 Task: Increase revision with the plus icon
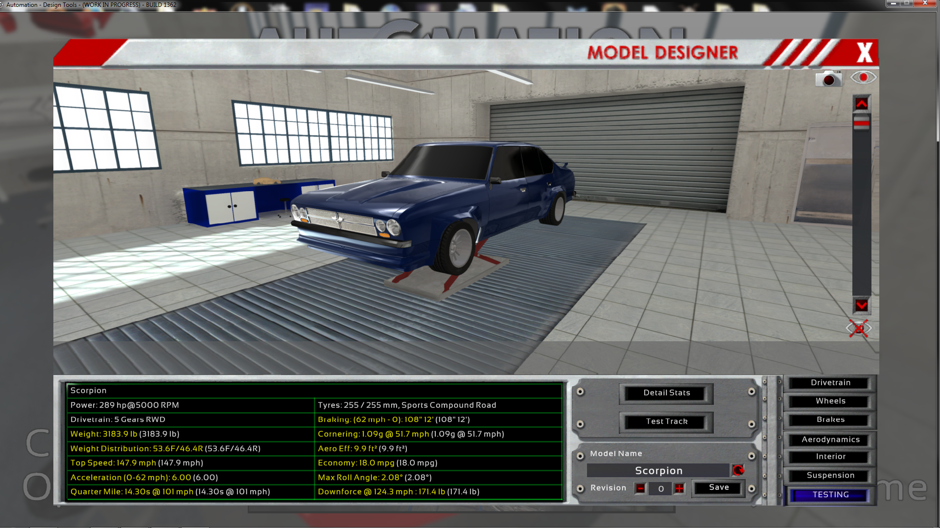click(x=680, y=488)
